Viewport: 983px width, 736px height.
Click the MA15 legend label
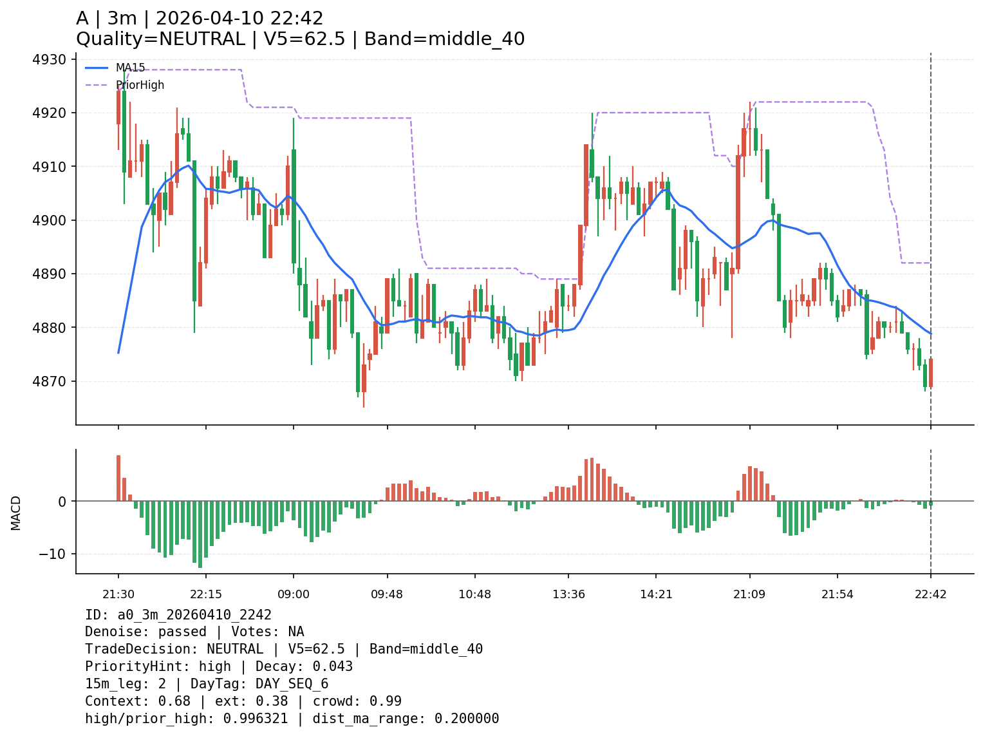(x=130, y=68)
